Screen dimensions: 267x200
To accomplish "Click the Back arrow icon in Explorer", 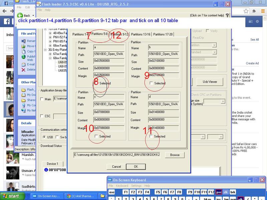I will click(x=20, y=15).
